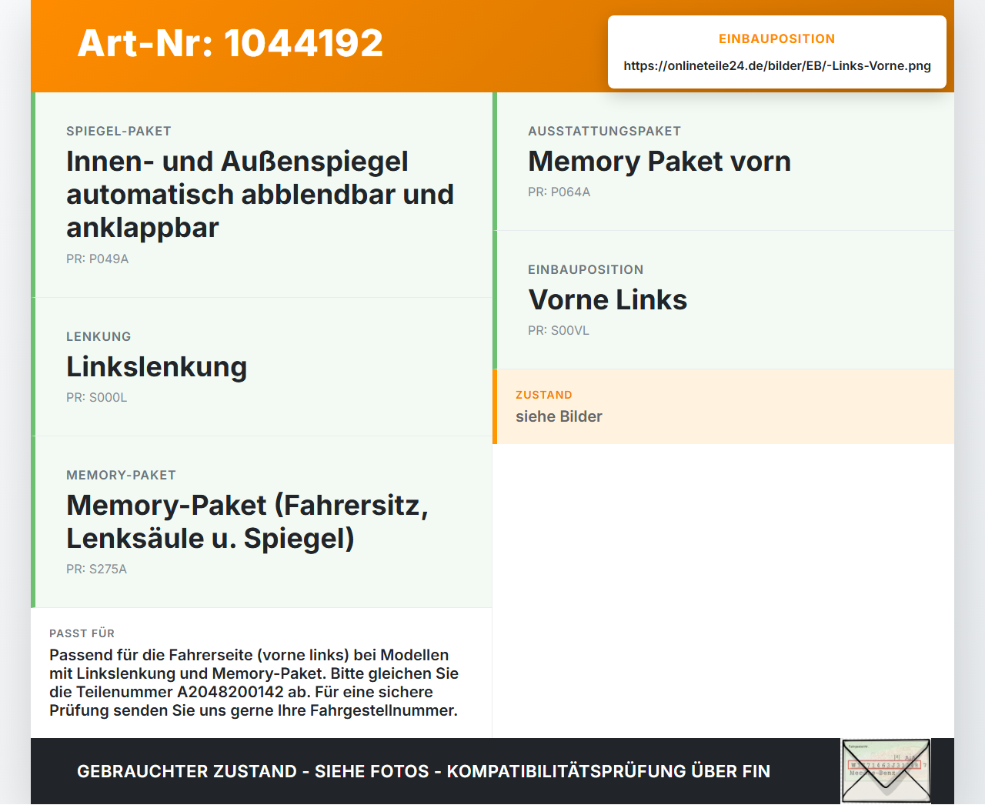Image resolution: width=985 pixels, height=805 pixels.
Task: Click the PR: P064A code
Action: click(559, 192)
